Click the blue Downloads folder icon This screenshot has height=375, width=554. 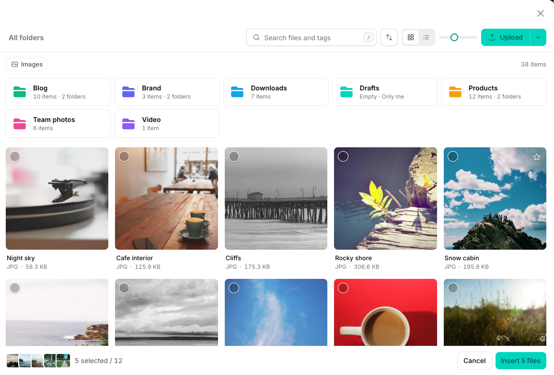click(237, 92)
